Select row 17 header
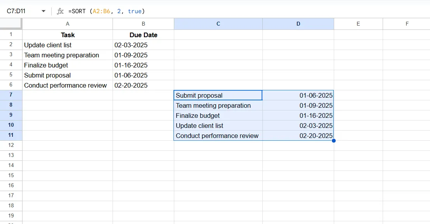The width and height of the screenshot is (430, 224). (x=11, y=196)
